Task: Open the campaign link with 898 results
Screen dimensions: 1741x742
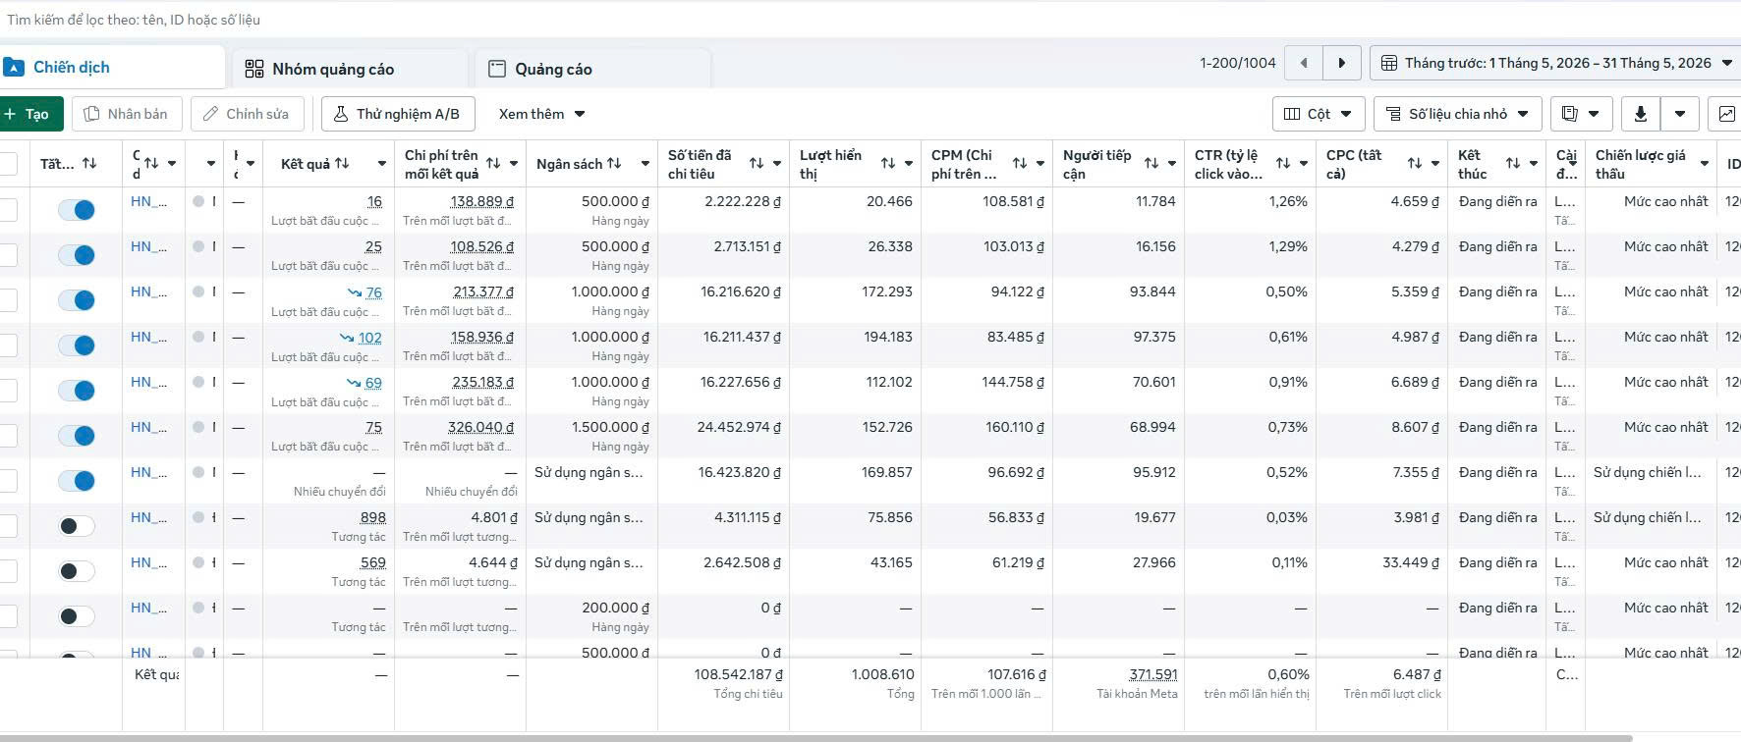Action: tap(148, 517)
